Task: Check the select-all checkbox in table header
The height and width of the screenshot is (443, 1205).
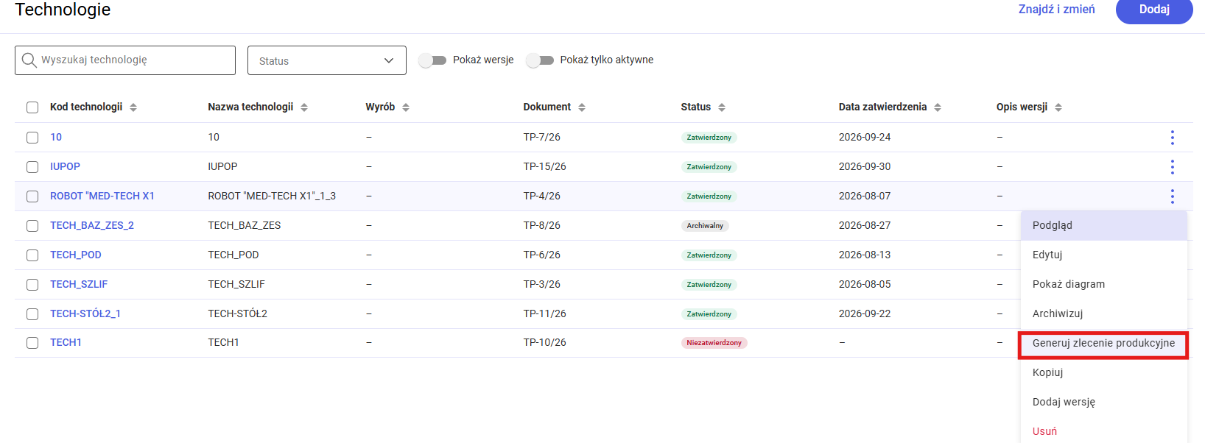Action: point(32,107)
